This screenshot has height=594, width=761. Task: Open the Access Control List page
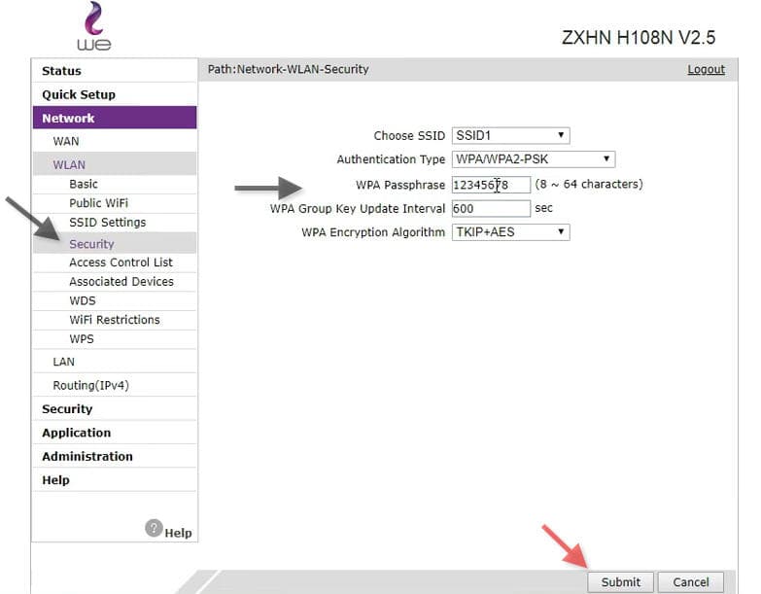[115, 262]
